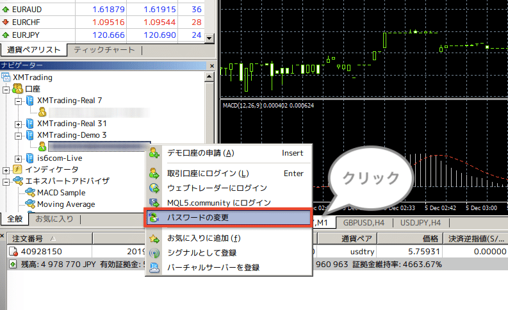Click the EURJPY up-arrow icon
508x310 pixels.
point(5,35)
